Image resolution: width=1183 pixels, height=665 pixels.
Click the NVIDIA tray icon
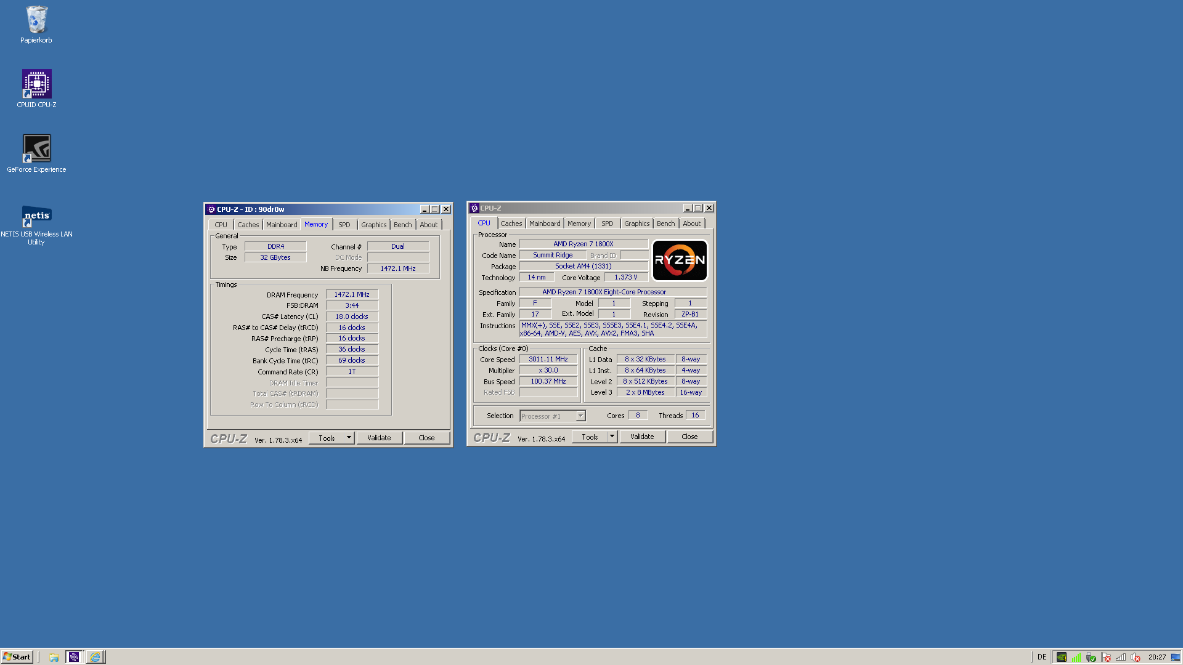point(1061,657)
